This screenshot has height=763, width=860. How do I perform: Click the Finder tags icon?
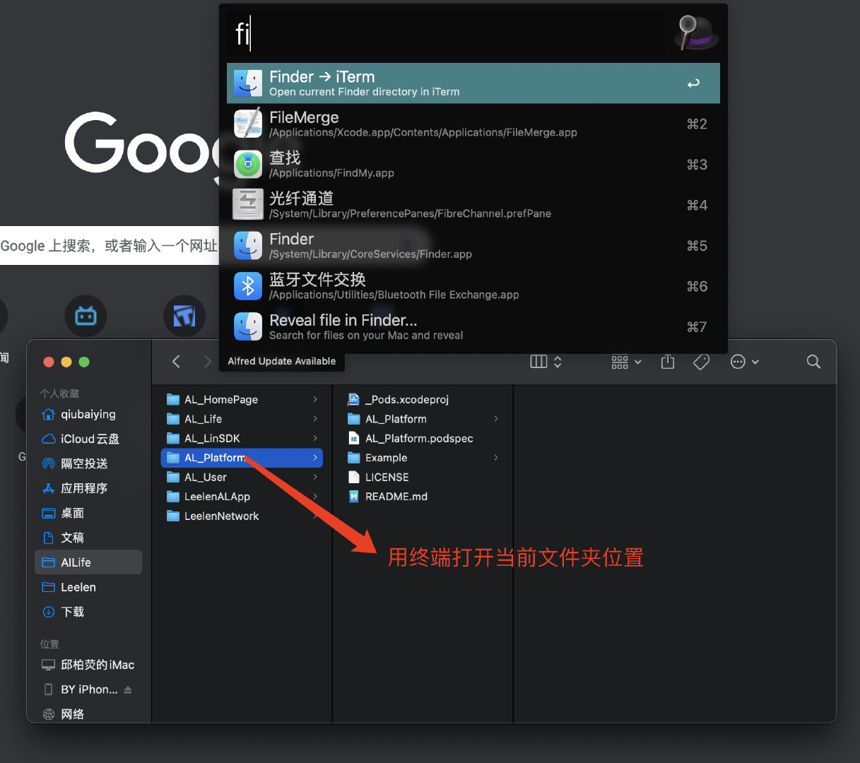702,362
